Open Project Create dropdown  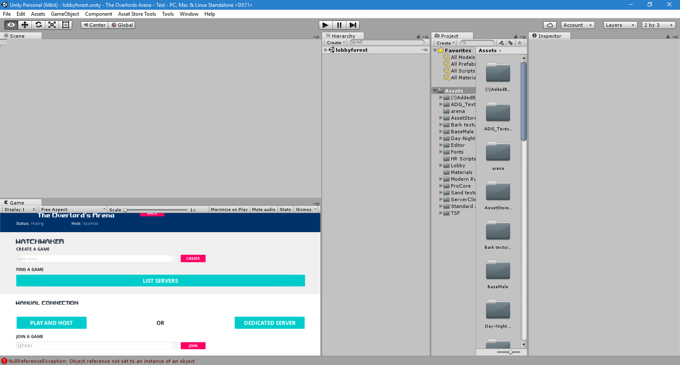click(445, 43)
